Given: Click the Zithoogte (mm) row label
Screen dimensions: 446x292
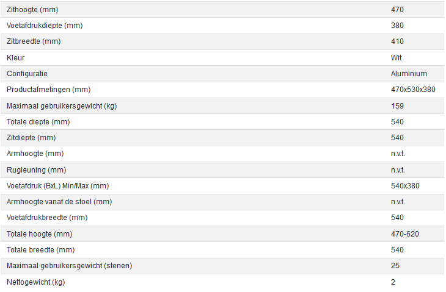Looking at the screenshot, I should click(x=32, y=10).
